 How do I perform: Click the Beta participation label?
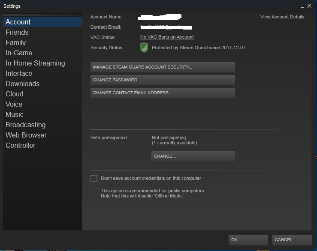(x=109, y=138)
